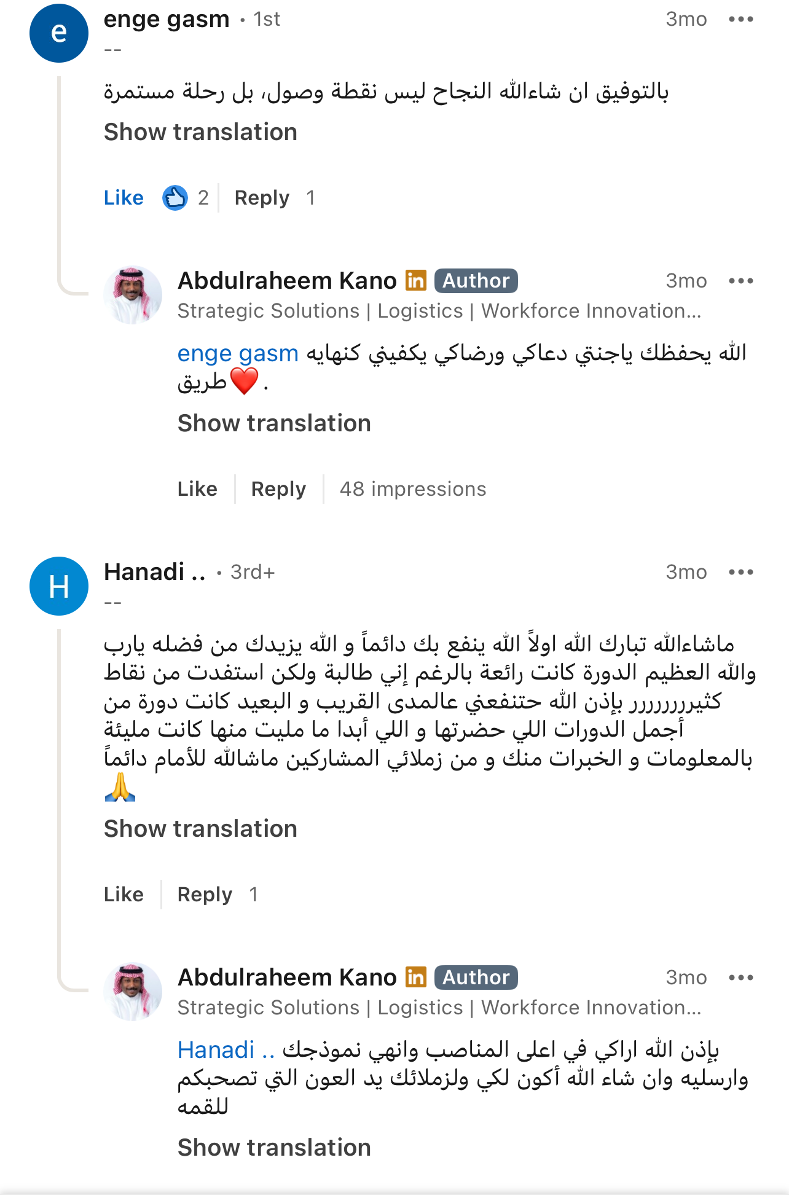The width and height of the screenshot is (789, 1195).
Task: Reply to Hanadi's comment
Action: pyautogui.click(x=205, y=894)
